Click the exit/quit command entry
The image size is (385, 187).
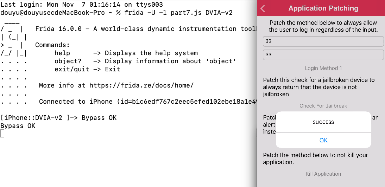point(87,69)
